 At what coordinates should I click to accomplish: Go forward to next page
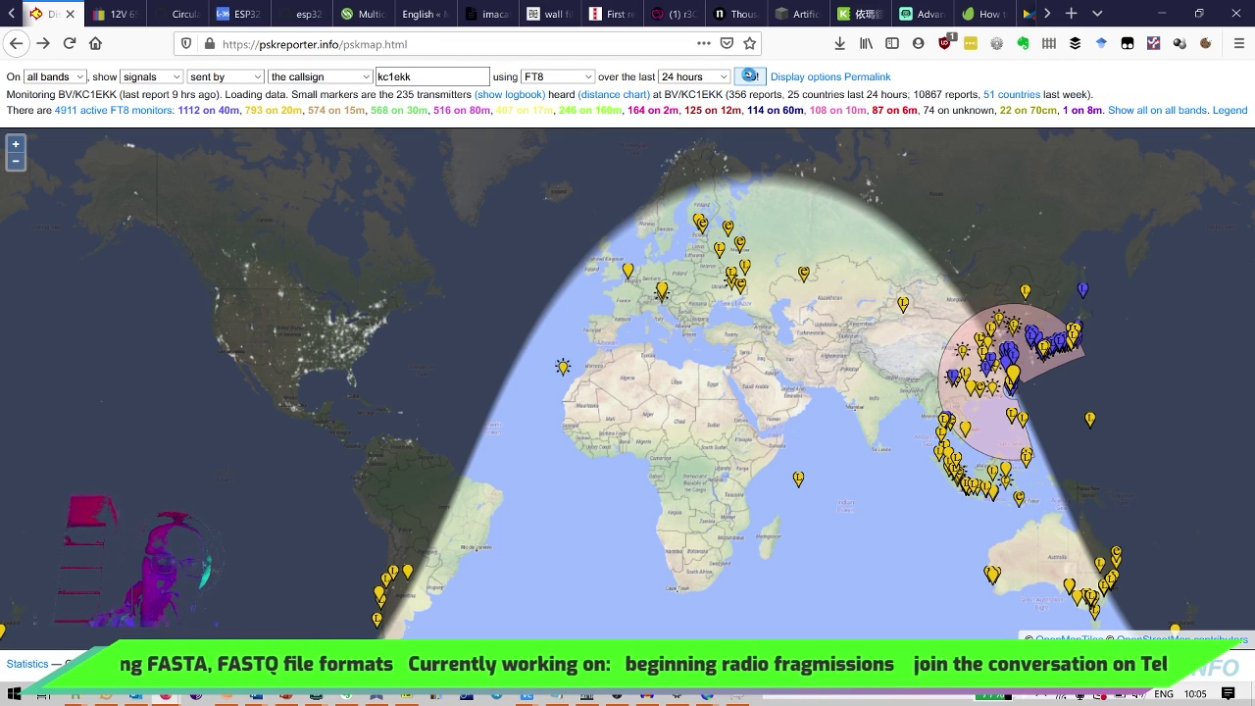coord(43,43)
